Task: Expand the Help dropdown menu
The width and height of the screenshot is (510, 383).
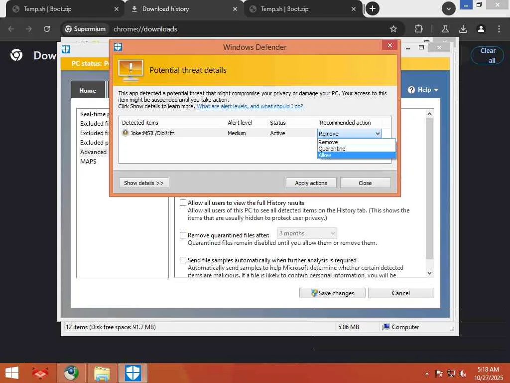Action: coord(423,90)
